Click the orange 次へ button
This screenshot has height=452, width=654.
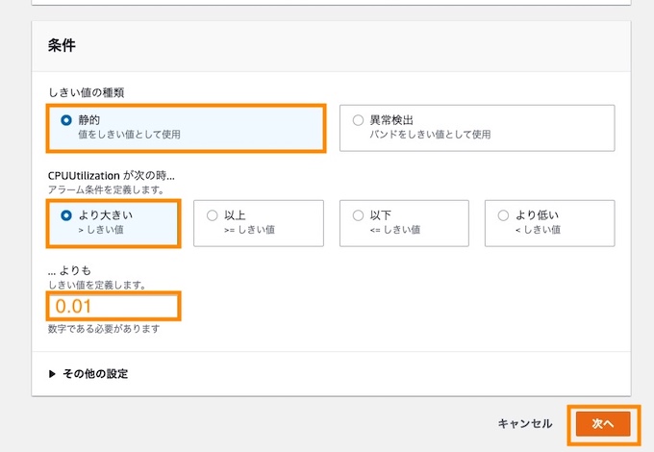[603, 424]
